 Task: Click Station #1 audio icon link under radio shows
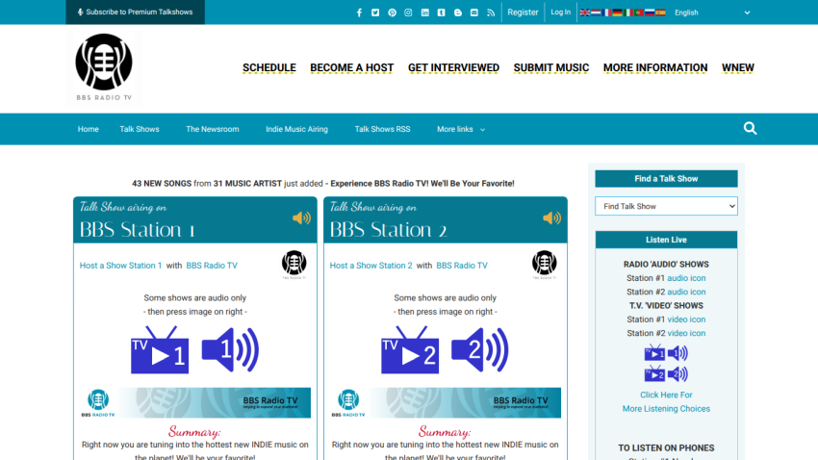pyautogui.click(x=686, y=278)
